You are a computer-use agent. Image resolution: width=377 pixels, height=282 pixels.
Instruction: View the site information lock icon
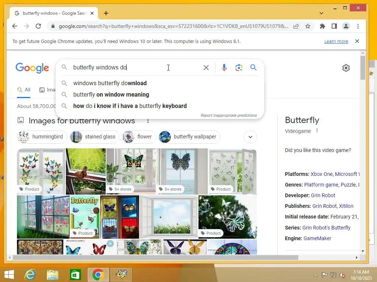pyautogui.click(x=53, y=26)
